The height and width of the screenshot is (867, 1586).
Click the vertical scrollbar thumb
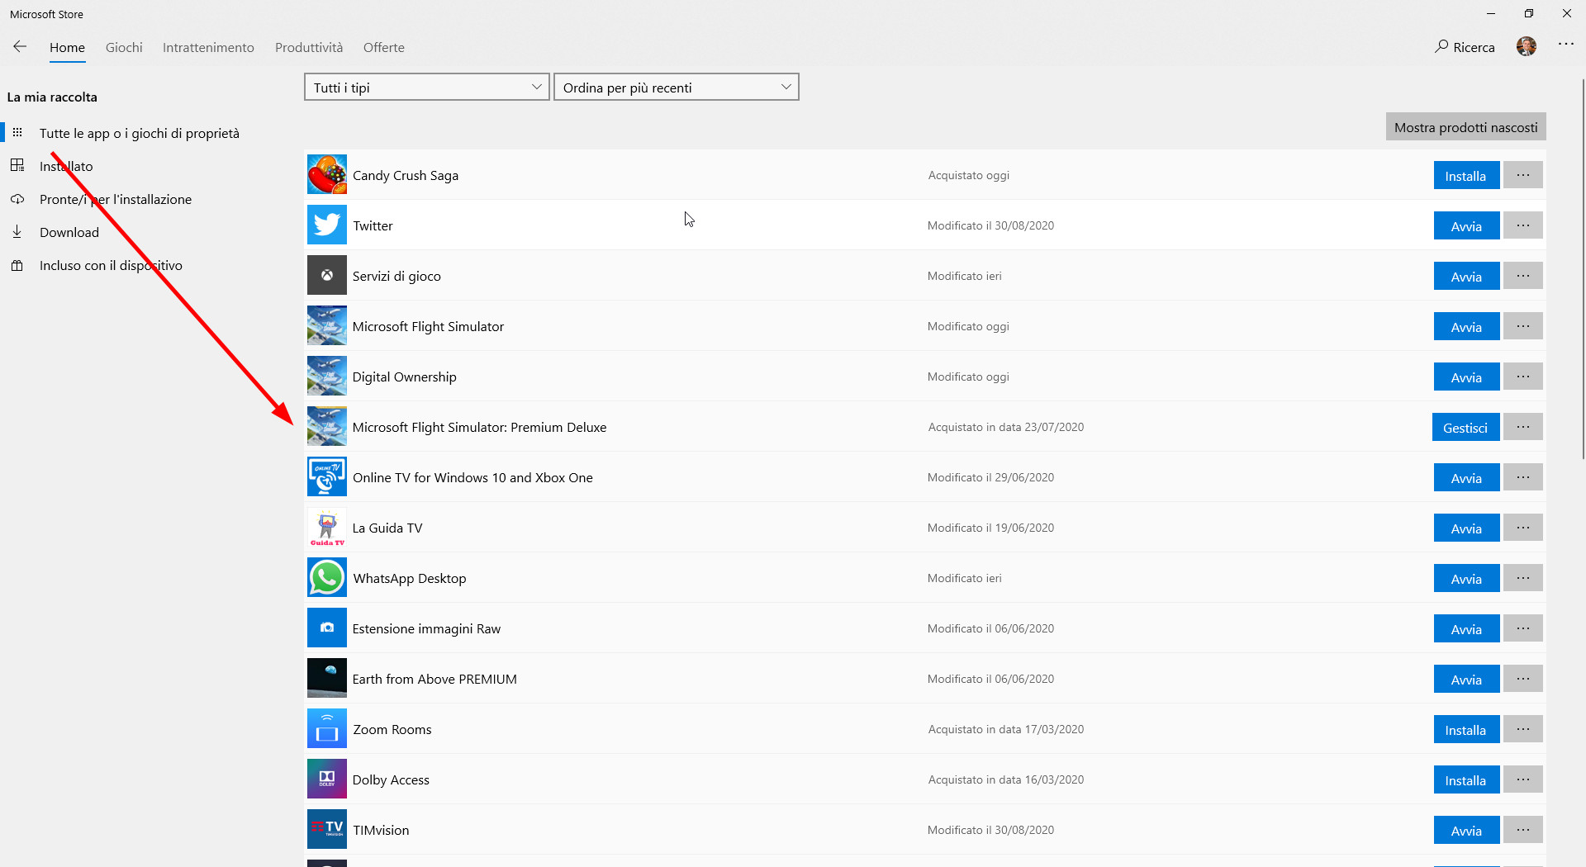pos(1583,268)
